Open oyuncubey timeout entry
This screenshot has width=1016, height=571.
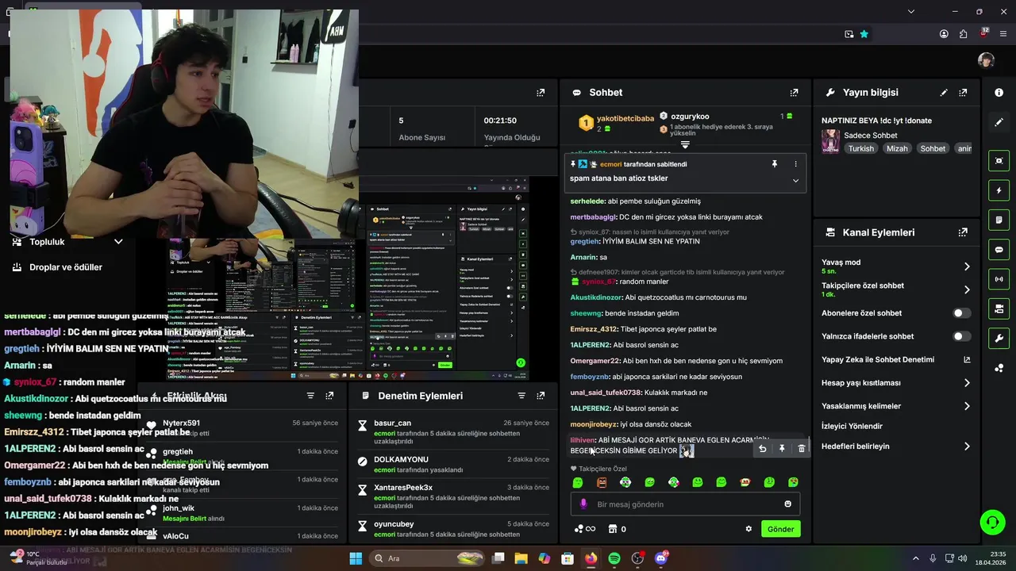click(x=452, y=529)
